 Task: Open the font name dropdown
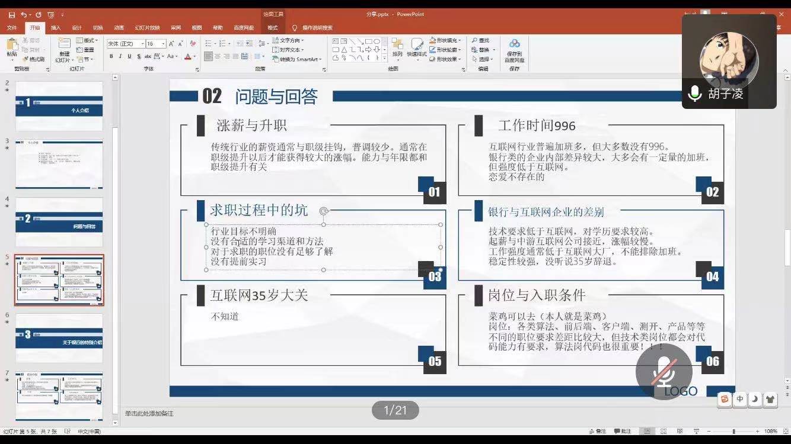[x=142, y=44]
